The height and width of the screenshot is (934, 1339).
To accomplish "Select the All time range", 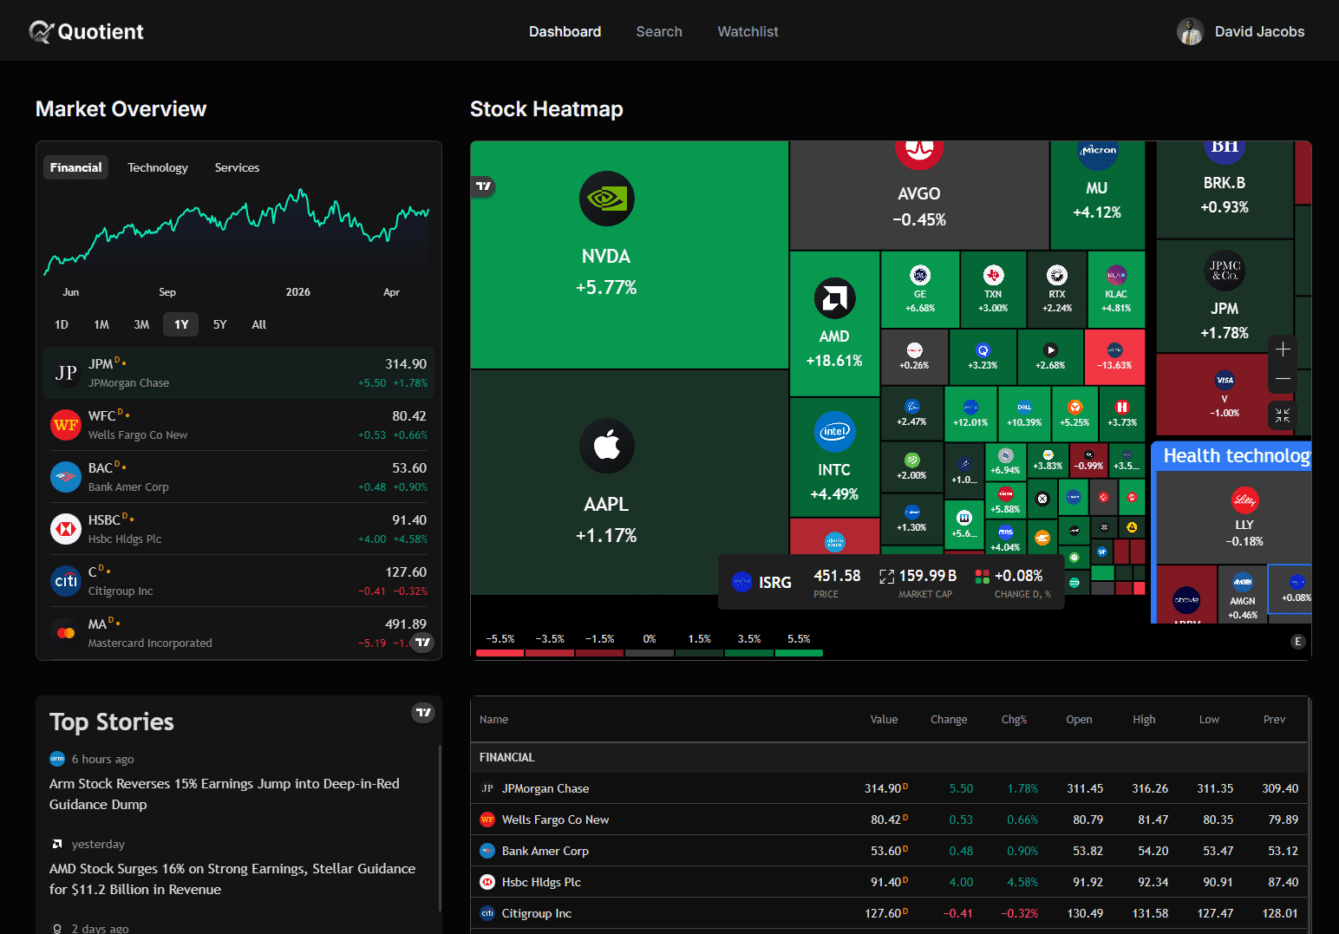I will click(259, 324).
